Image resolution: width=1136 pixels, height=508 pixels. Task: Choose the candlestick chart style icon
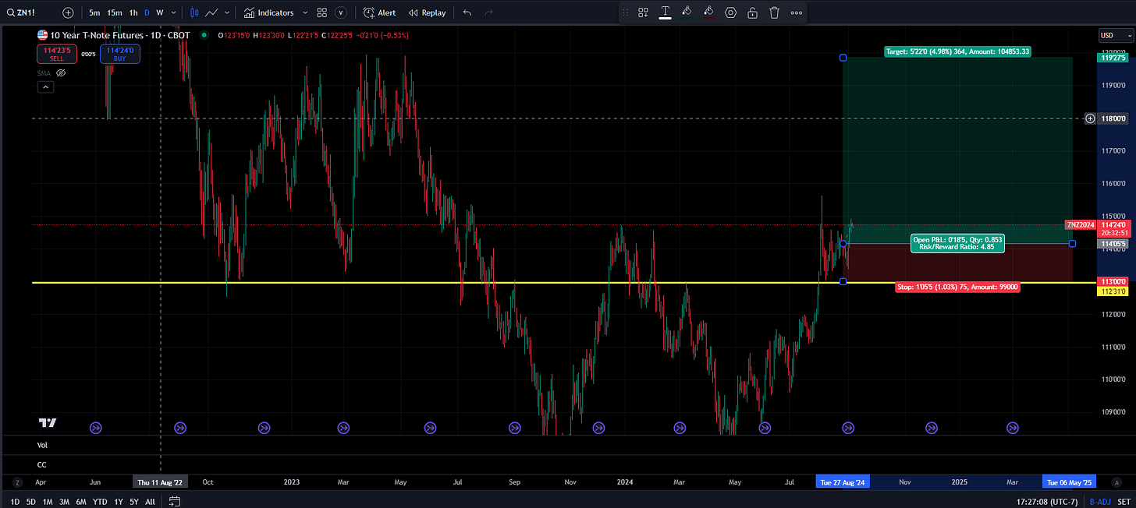[x=194, y=12]
